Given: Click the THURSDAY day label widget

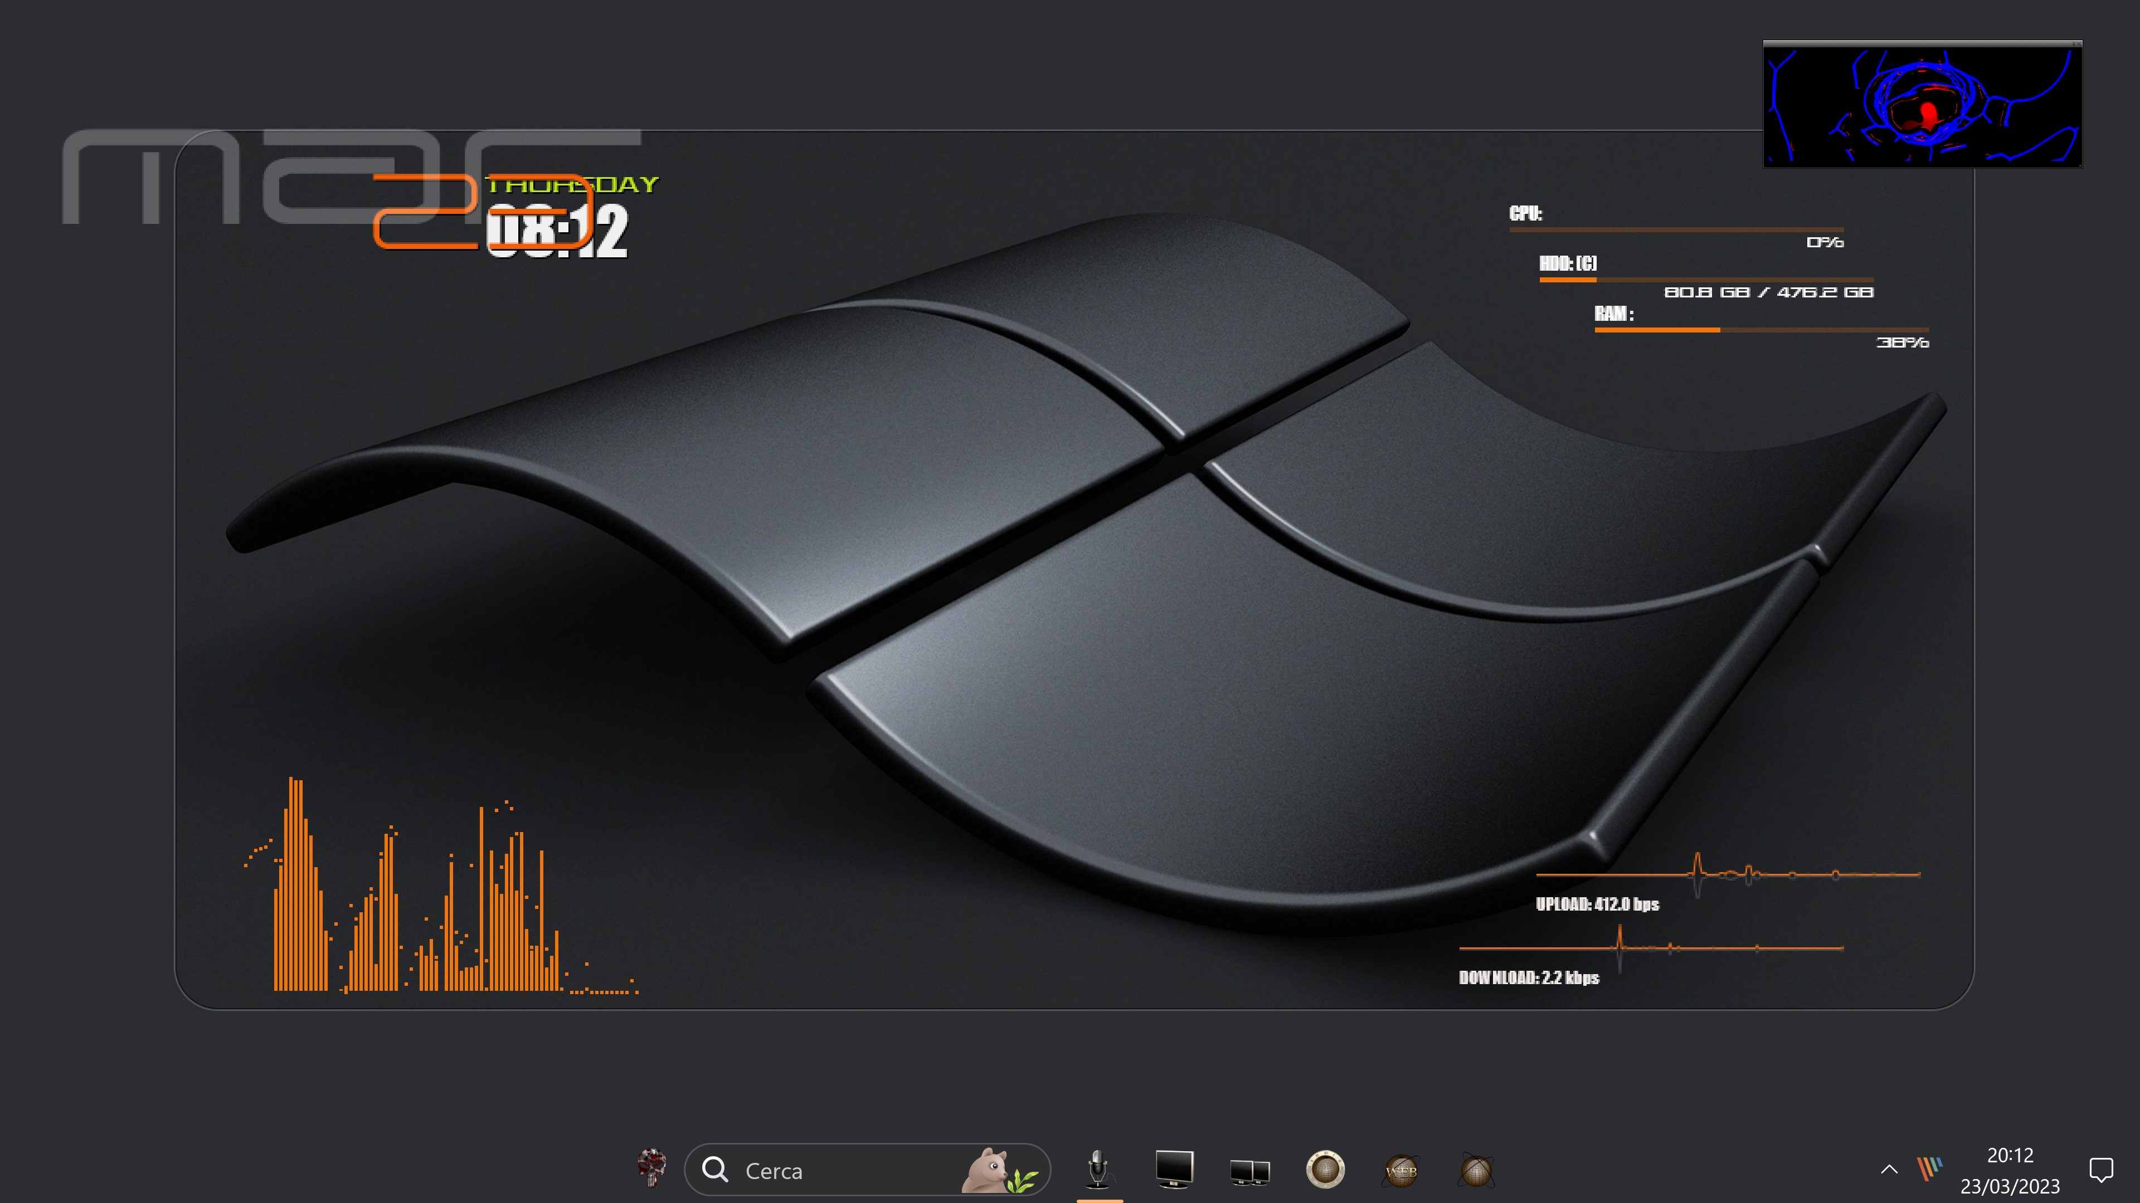Looking at the screenshot, I should (572, 184).
